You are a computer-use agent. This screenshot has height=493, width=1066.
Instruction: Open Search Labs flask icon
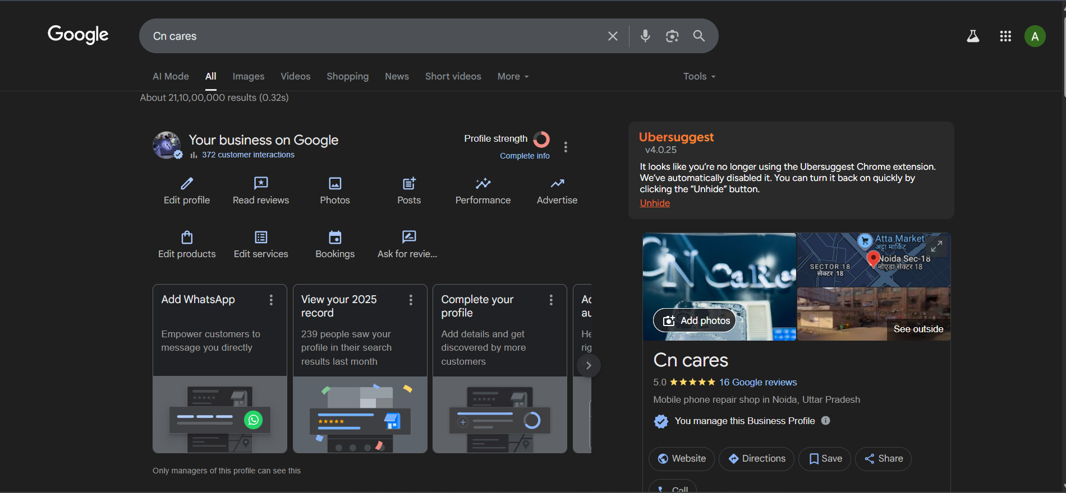(x=973, y=36)
